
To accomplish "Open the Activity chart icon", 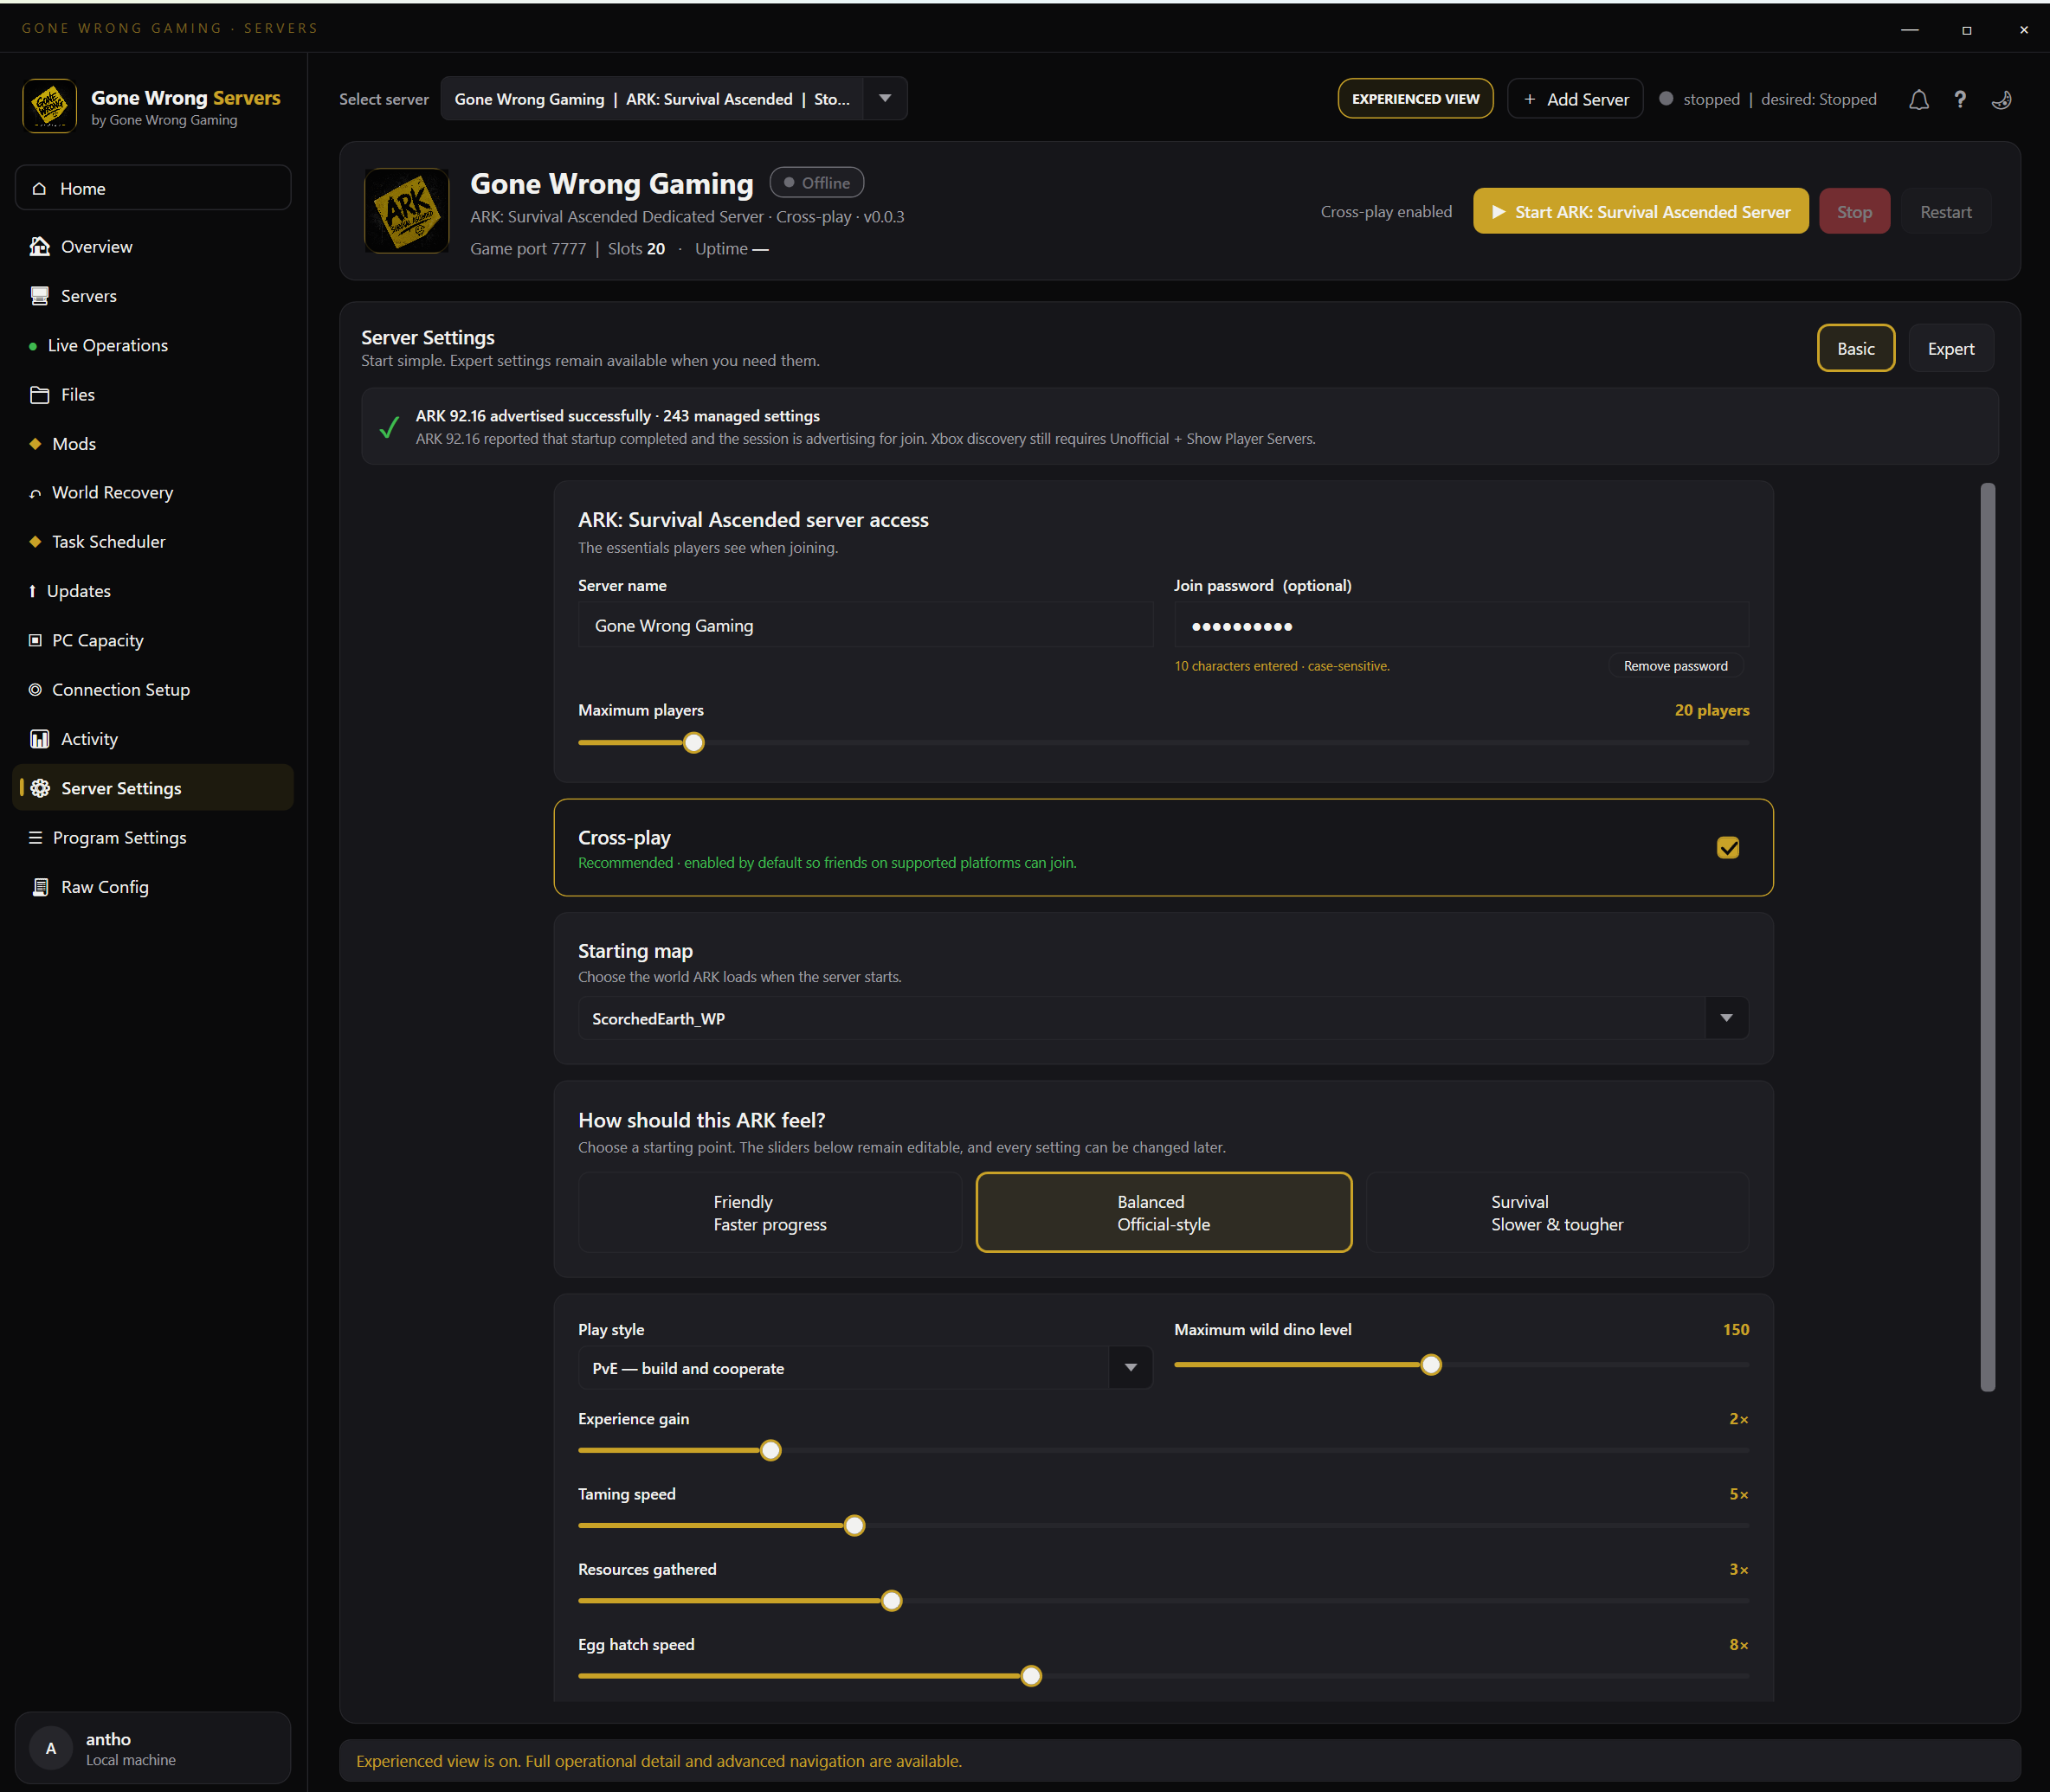I will tap(39, 738).
